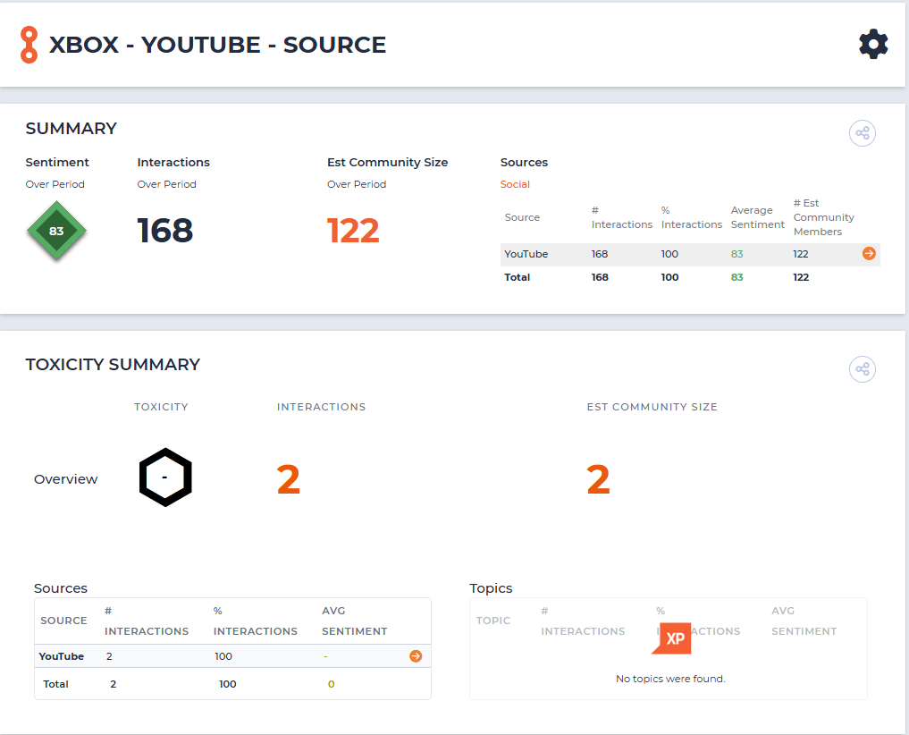Viewport: 909px width, 735px height.
Task: Click the Source column header in Summary
Action: click(x=522, y=217)
